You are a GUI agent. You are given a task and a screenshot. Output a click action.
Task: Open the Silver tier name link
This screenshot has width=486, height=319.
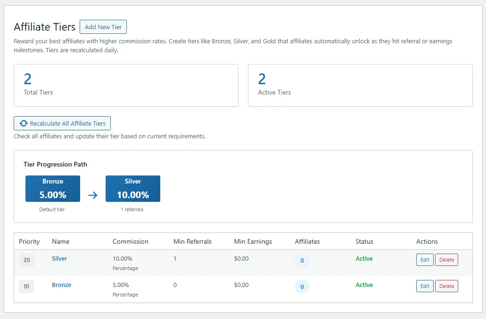59,259
